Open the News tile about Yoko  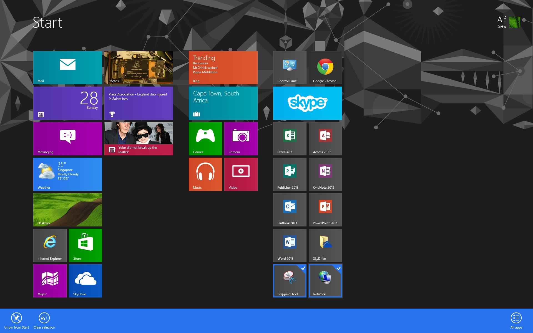click(x=139, y=139)
